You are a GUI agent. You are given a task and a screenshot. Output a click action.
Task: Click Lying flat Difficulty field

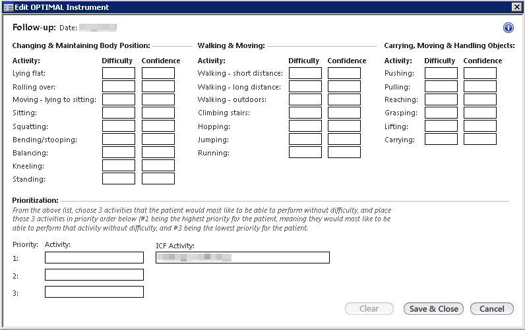coord(119,73)
